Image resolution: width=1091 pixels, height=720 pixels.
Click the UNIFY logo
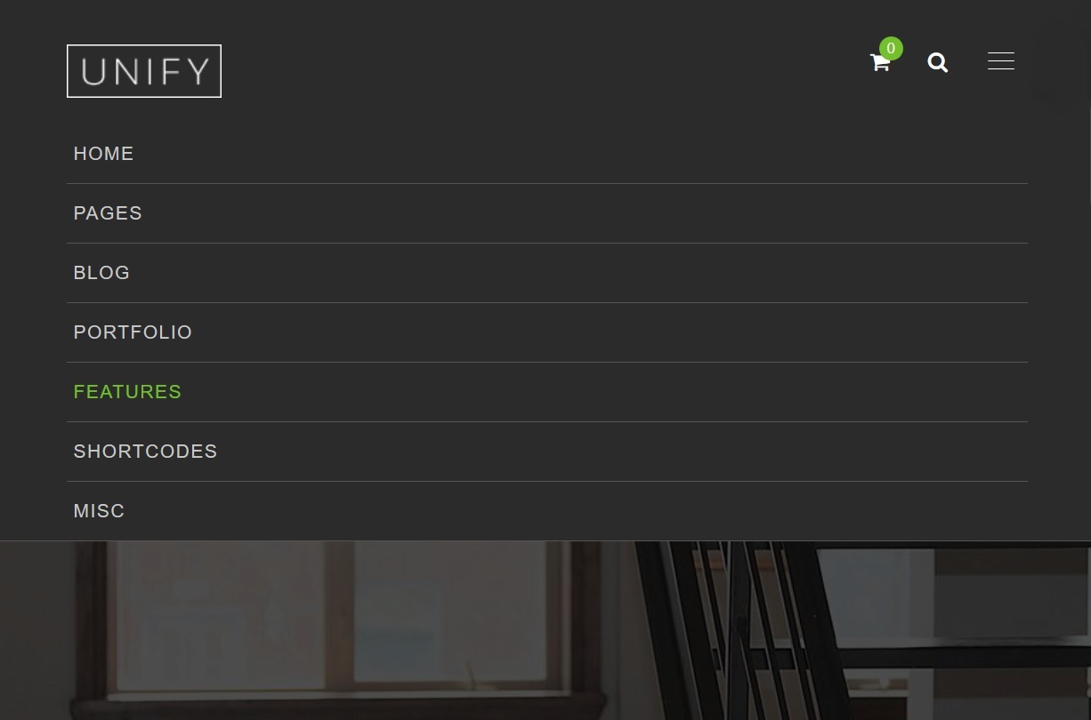click(144, 71)
